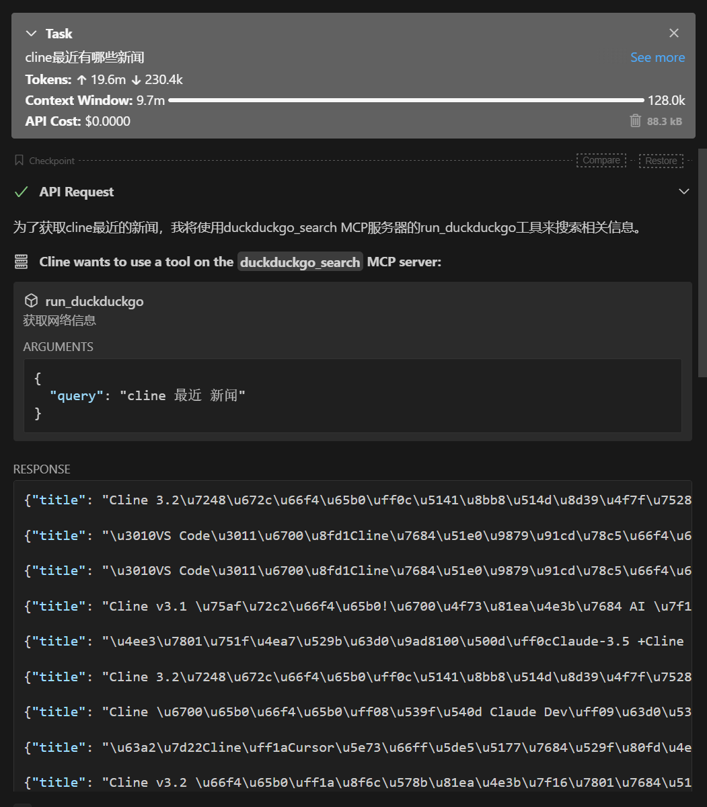The image size is (707, 807).
Task: Click the cube icon beside run_duckduckgo
Action: pos(31,301)
